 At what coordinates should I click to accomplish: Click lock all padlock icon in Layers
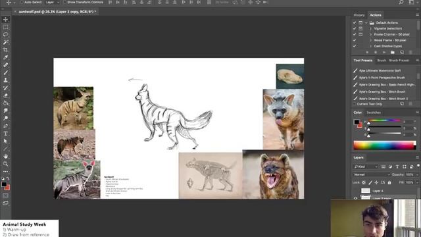coord(389,182)
